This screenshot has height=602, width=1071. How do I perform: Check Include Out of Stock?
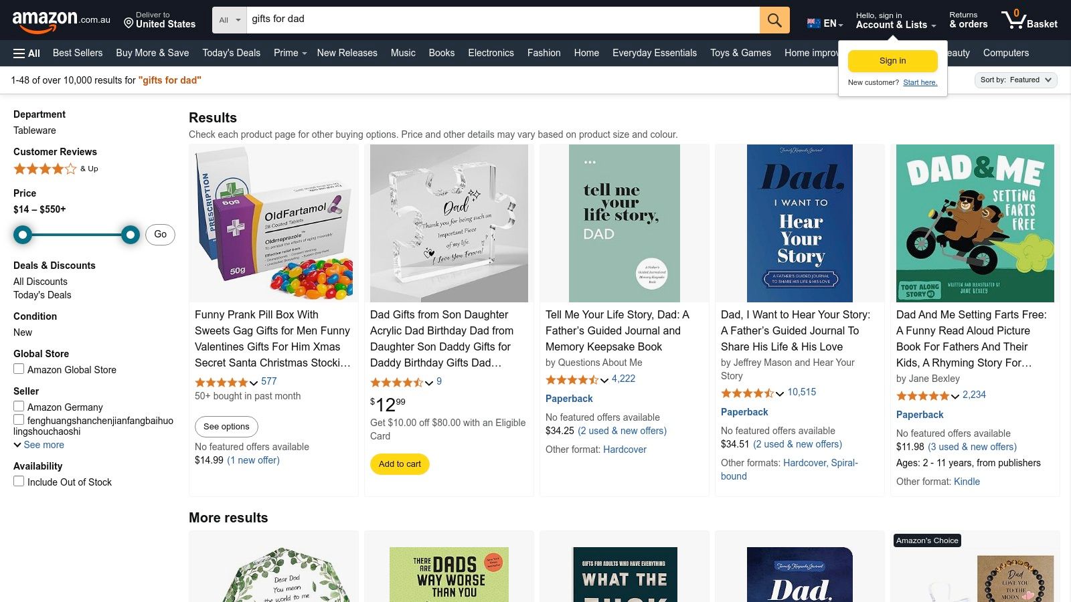pos(19,482)
